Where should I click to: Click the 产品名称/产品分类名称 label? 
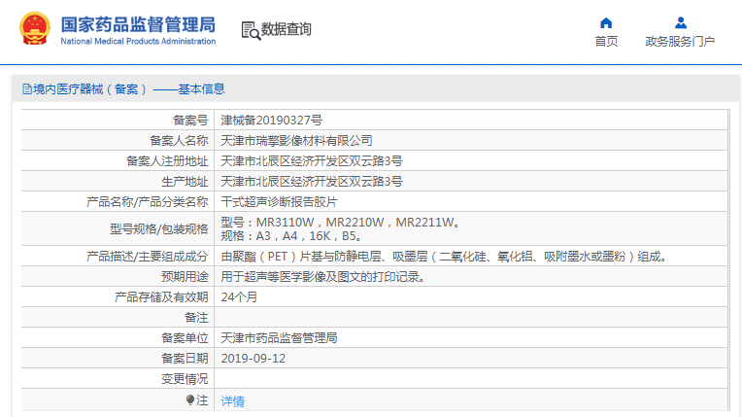point(148,202)
